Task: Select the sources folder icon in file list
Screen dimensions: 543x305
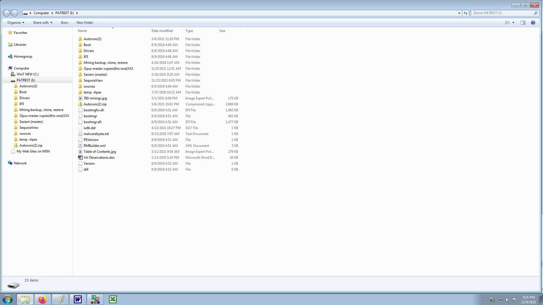Action: tap(80, 86)
